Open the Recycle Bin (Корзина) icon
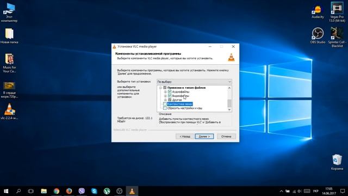 [337, 162]
